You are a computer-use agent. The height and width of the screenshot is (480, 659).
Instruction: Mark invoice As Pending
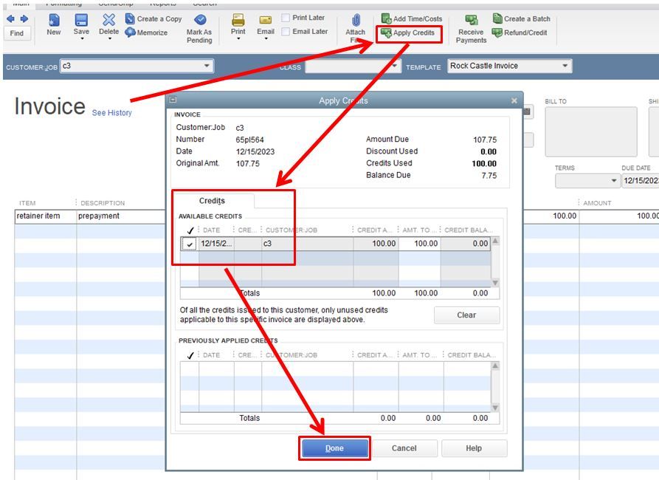tap(199, 29)
